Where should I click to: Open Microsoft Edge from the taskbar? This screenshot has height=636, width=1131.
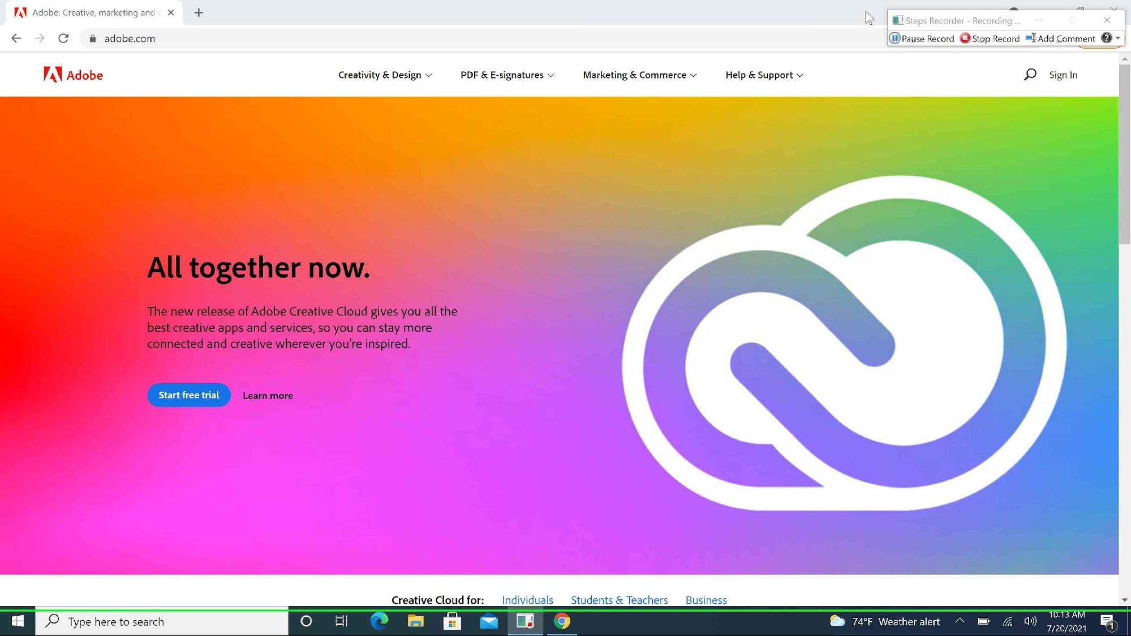[379, 621]
